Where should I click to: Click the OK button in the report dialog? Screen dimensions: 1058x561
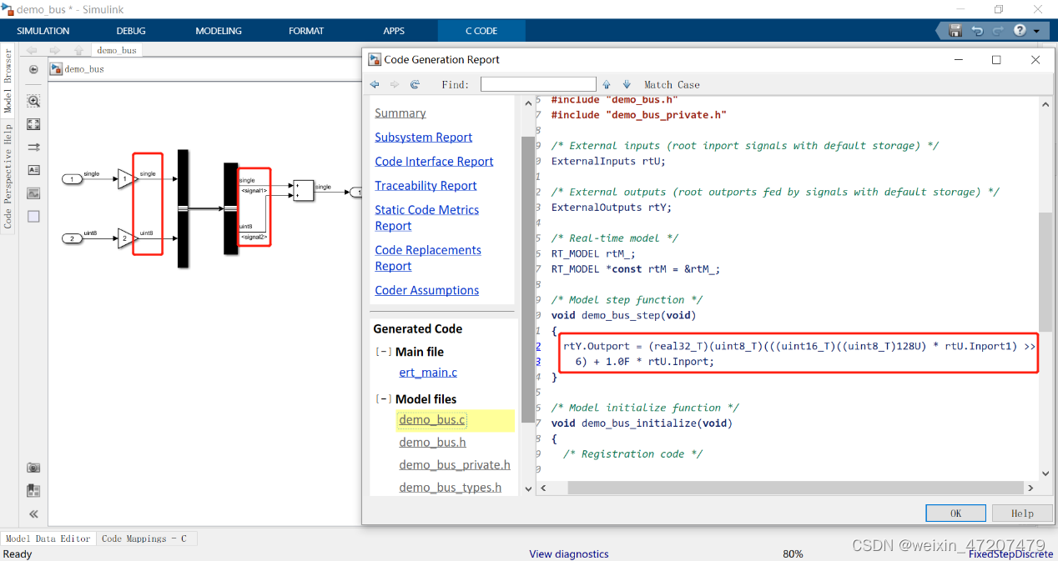point(955,513)
